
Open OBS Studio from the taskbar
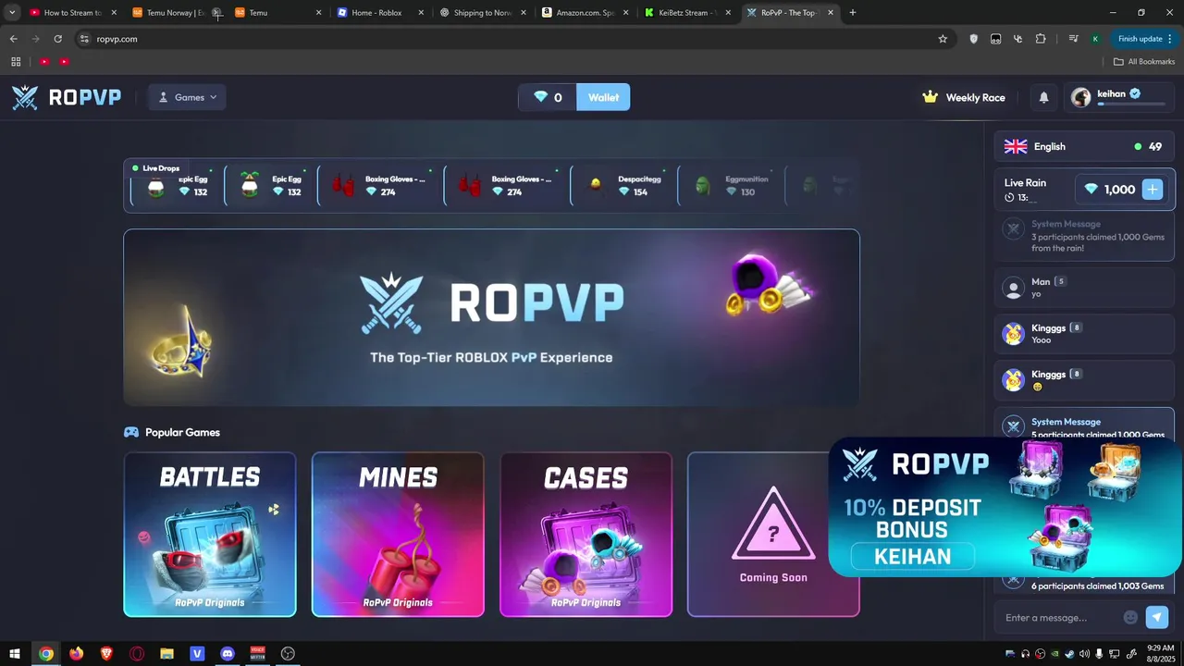click(288, 654)
